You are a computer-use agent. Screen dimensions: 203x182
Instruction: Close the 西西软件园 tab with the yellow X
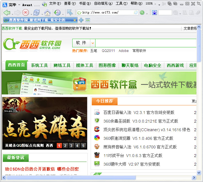point(75,20)
